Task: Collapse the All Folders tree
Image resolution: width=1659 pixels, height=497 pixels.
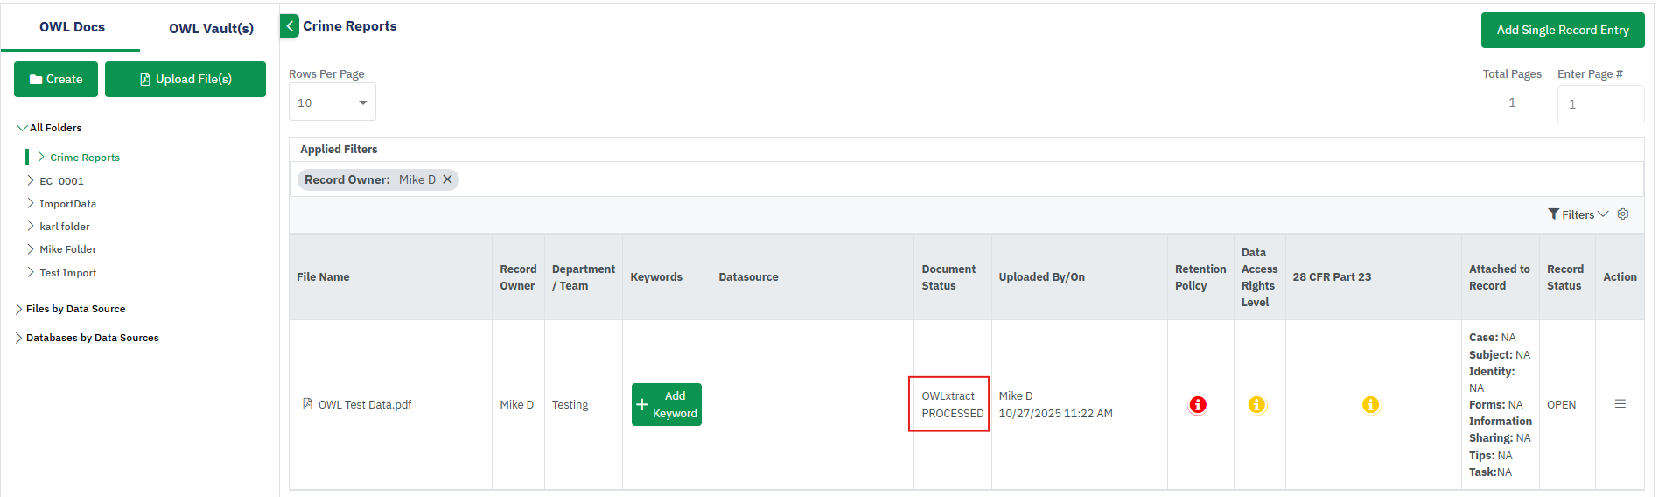Action: click(x=22, y=128)
